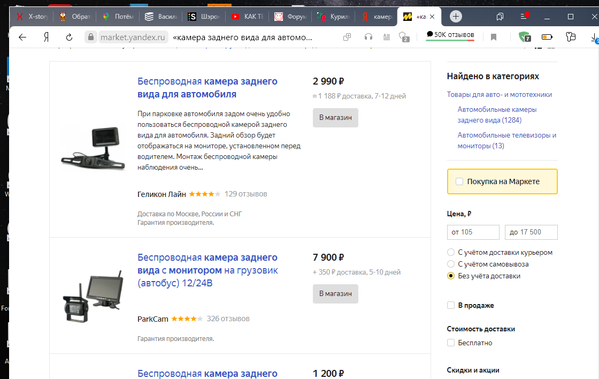Viewport: 599px width, 379px height.
Task: Switch to the Форум tab
Action: coord(290,17)
